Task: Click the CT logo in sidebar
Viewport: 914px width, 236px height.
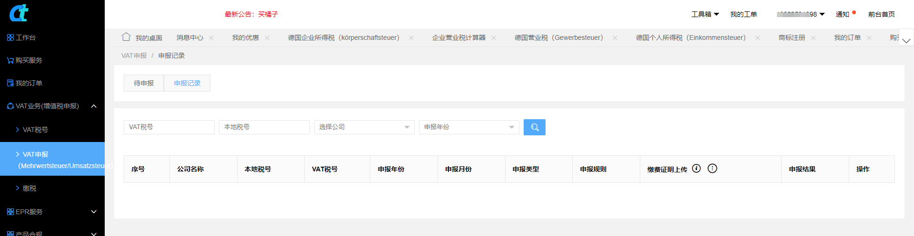Action: pyautogui.click(x=19, y=13)
